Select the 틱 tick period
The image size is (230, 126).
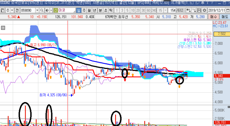[111, 10]
